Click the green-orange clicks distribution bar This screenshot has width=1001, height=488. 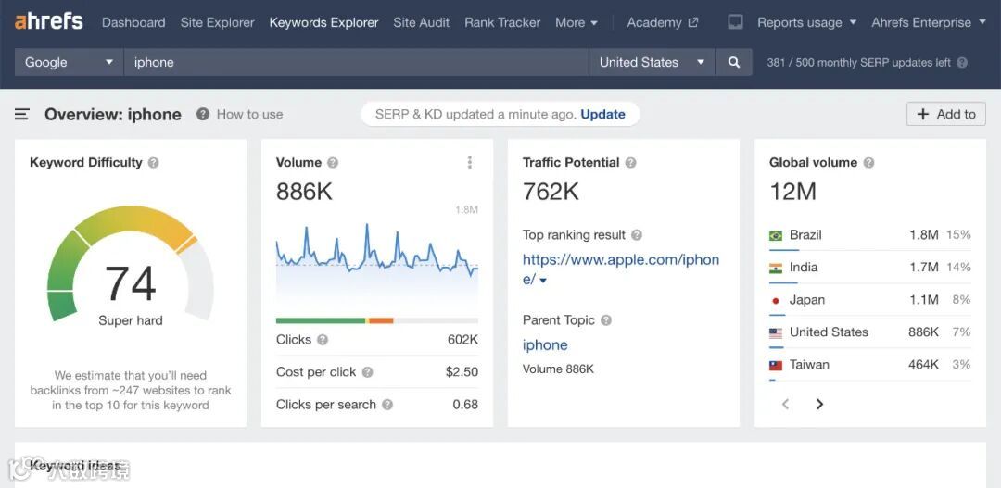(376, 320)
